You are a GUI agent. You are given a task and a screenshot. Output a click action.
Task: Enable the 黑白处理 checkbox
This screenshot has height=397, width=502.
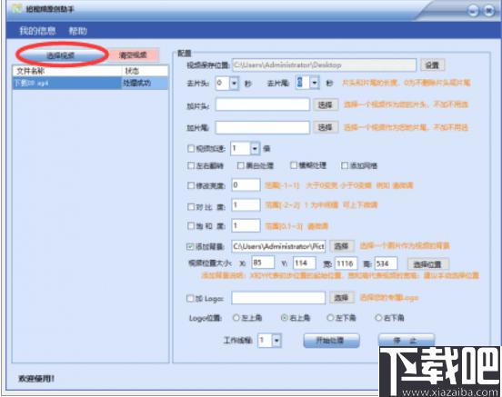coord(240,165)
